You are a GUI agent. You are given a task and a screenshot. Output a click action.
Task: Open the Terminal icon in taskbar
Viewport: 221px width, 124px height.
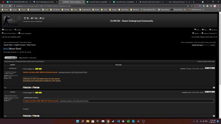(98, 121)
